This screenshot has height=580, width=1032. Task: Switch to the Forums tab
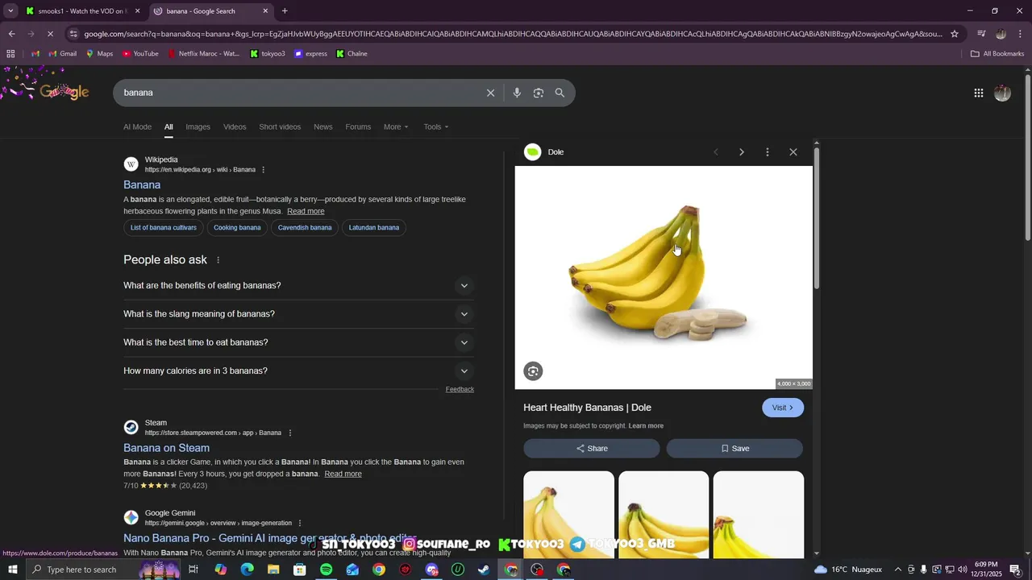click(358, 127)
